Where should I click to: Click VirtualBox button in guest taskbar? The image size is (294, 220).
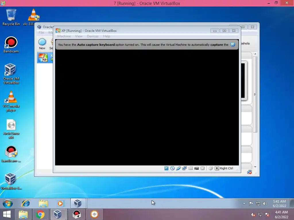[x=78, y=203]
